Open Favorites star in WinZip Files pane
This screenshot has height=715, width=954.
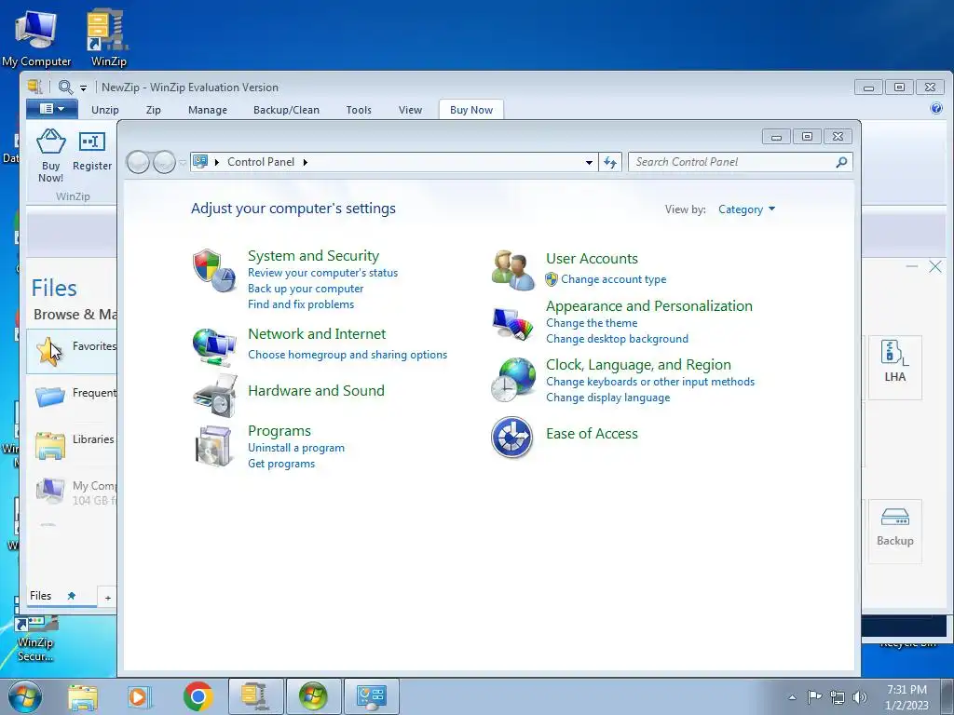49,351
